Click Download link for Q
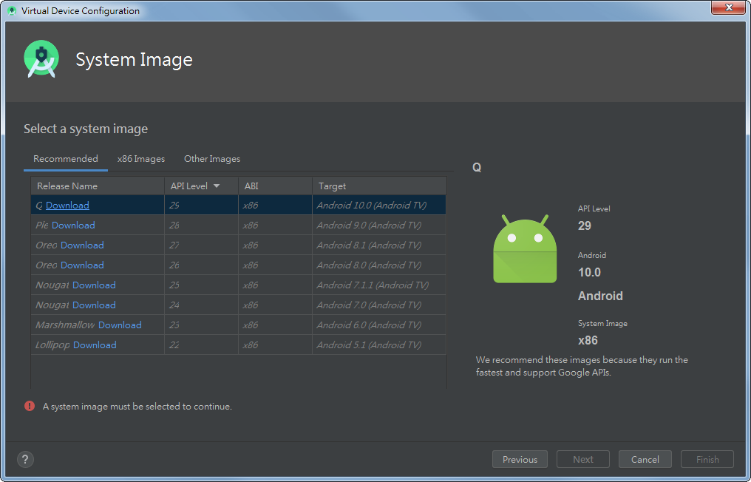 (x=67, y=205)
